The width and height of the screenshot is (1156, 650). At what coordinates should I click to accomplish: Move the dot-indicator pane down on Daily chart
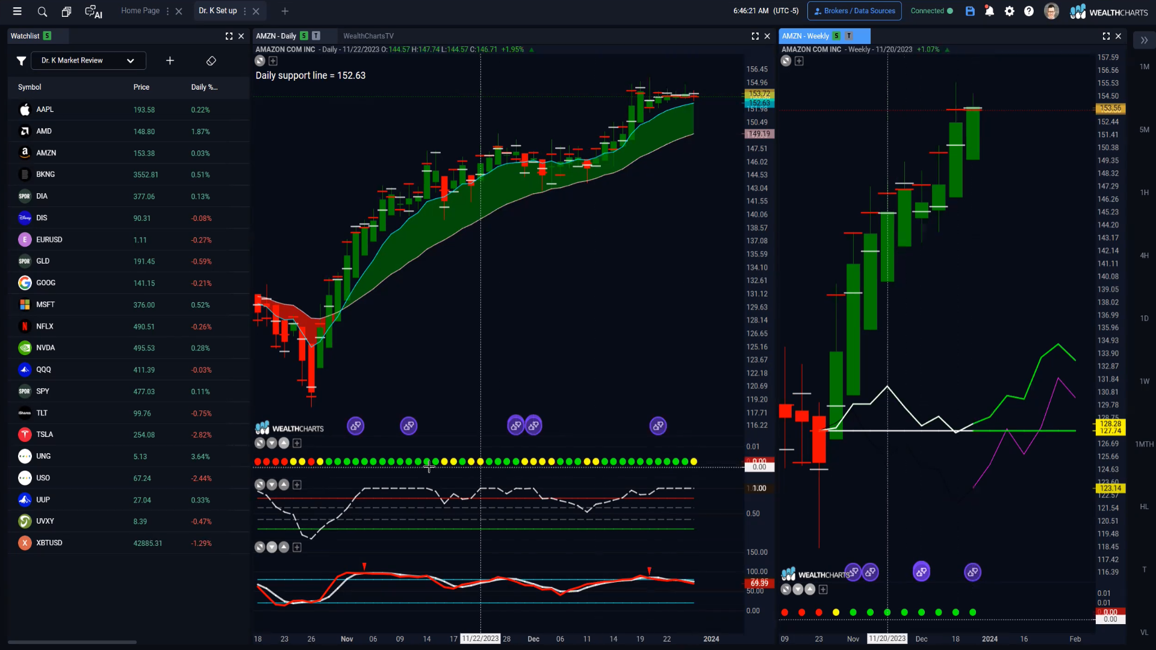(272, 444)
